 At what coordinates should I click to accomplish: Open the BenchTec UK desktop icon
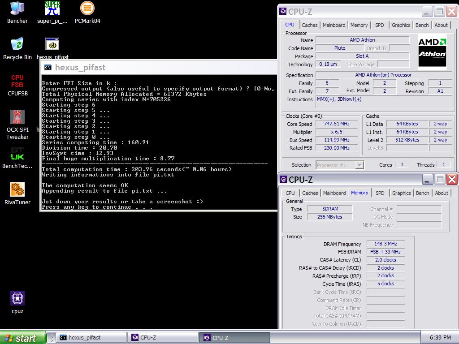pos(17,158)
